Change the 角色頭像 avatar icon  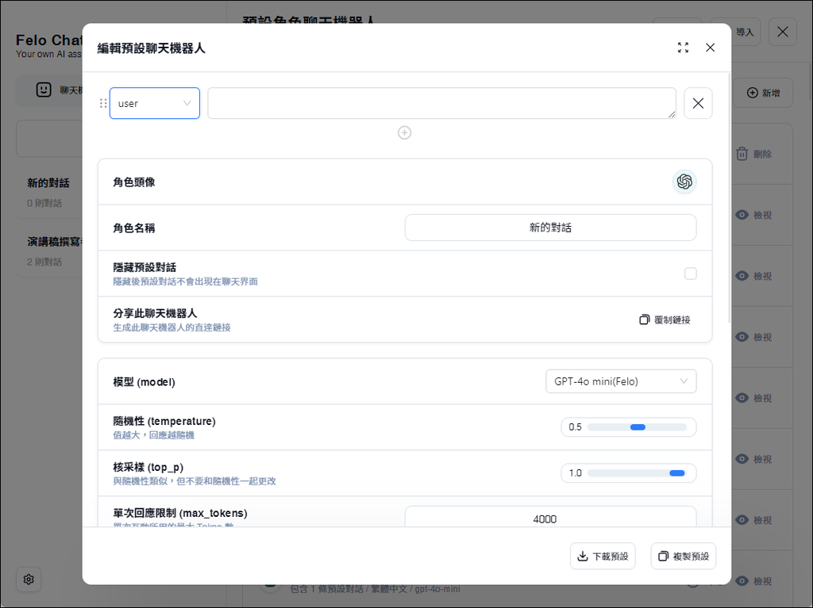pos(684,182)
